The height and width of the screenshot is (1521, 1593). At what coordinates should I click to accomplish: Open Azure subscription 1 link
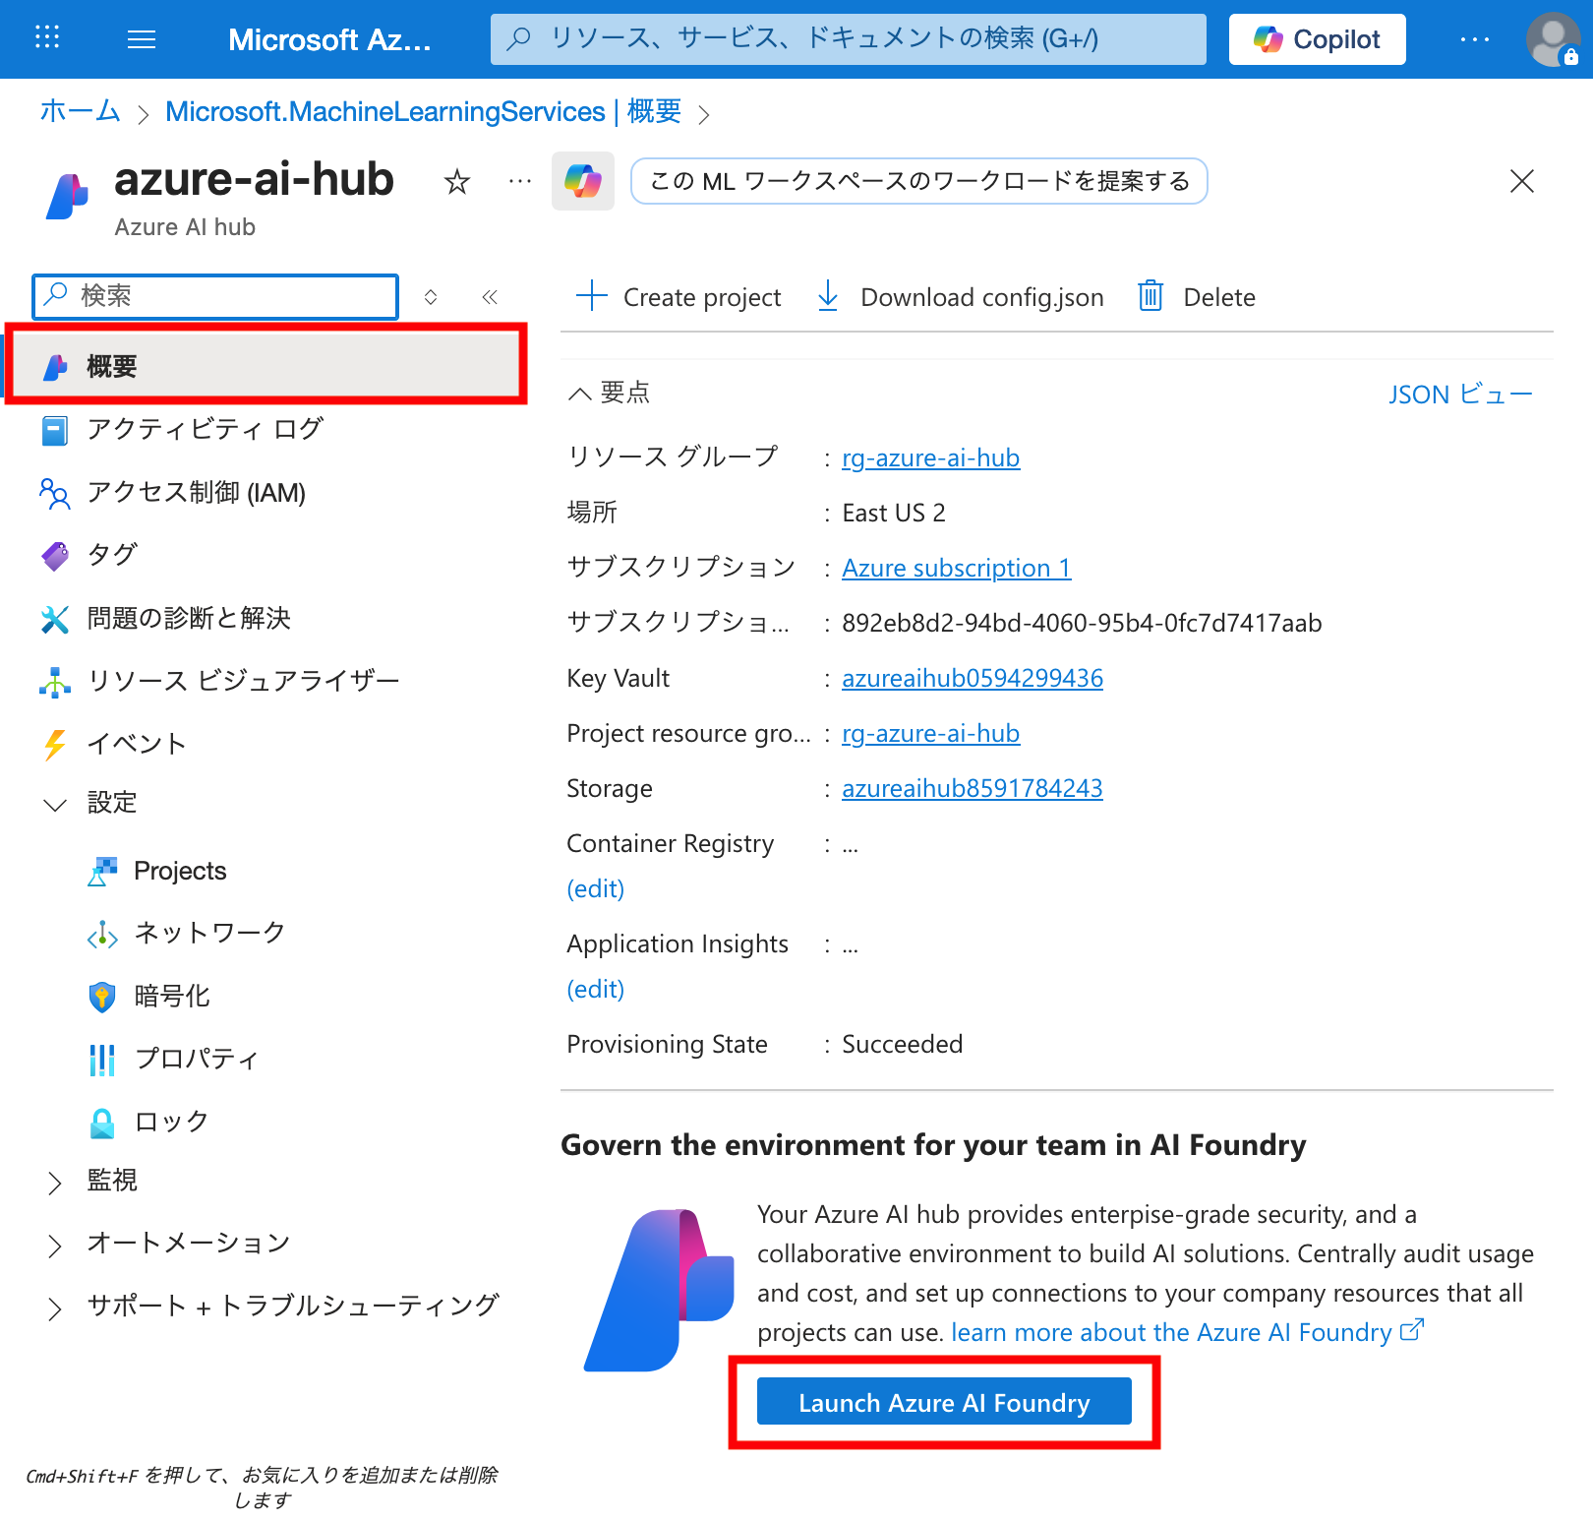pyautogui.click(x=956, y=568)
